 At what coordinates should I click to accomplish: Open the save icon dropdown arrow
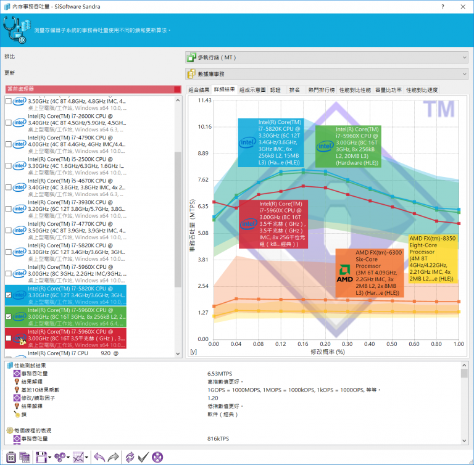click(49, 458)
